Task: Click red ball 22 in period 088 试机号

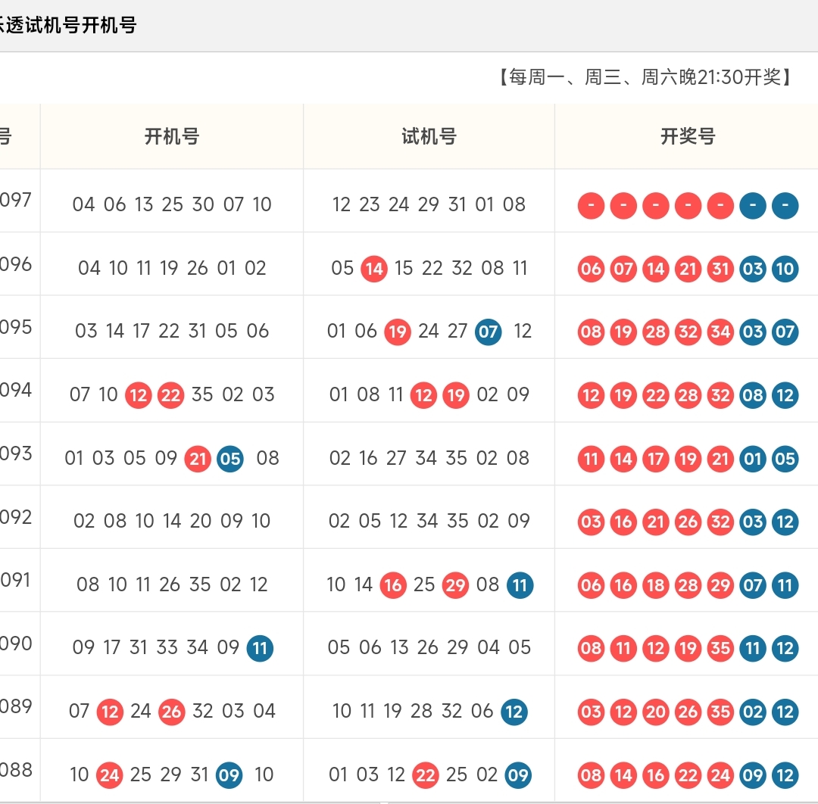Action: click(x=425, y=775)
